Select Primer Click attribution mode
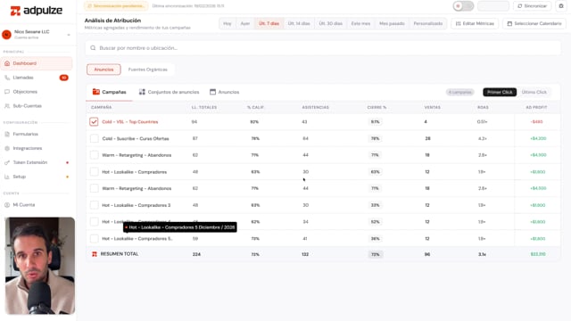This screenshot has width=571, height=321. [x=500, y=92]
